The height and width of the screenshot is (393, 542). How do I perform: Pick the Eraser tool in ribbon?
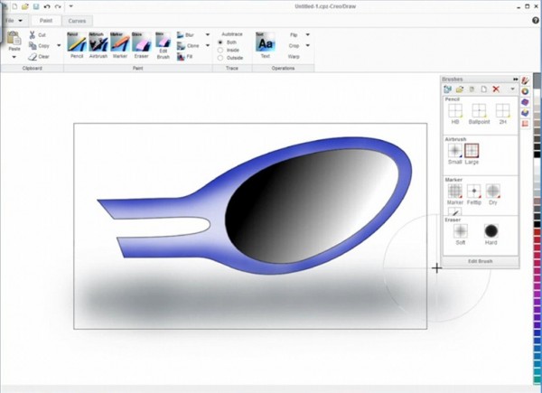point(141,42)
